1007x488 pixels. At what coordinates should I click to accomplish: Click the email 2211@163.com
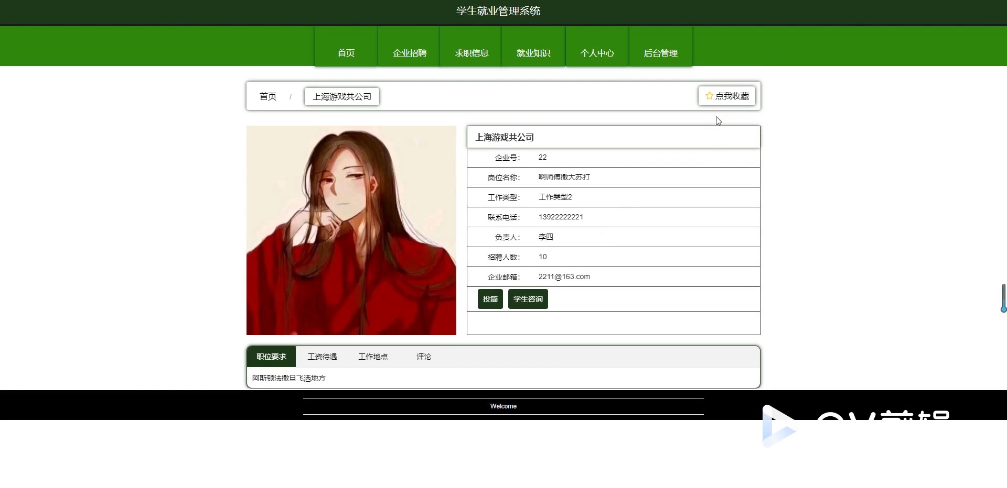564,276
